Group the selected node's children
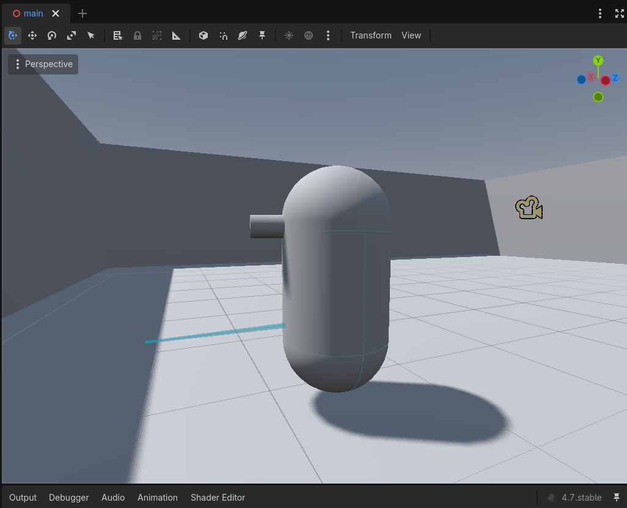The height and width of the screenshot is (508, 627). coord(156,35)
